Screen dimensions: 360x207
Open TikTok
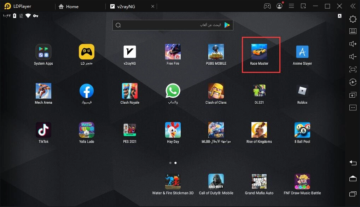click(43, 130)
